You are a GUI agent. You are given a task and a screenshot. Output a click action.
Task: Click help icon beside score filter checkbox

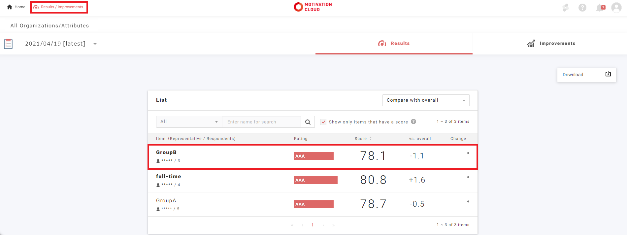413,121
